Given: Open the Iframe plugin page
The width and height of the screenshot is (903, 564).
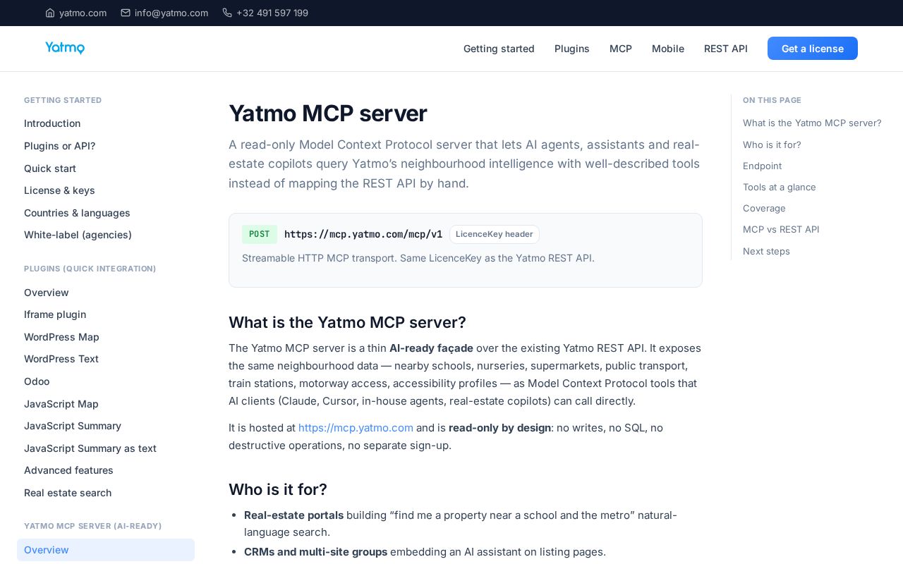Looking at the screenshot, I should [x=55, y=314].
